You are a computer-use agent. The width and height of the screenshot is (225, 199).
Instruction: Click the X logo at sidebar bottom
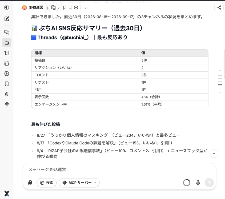pos(7,194)
